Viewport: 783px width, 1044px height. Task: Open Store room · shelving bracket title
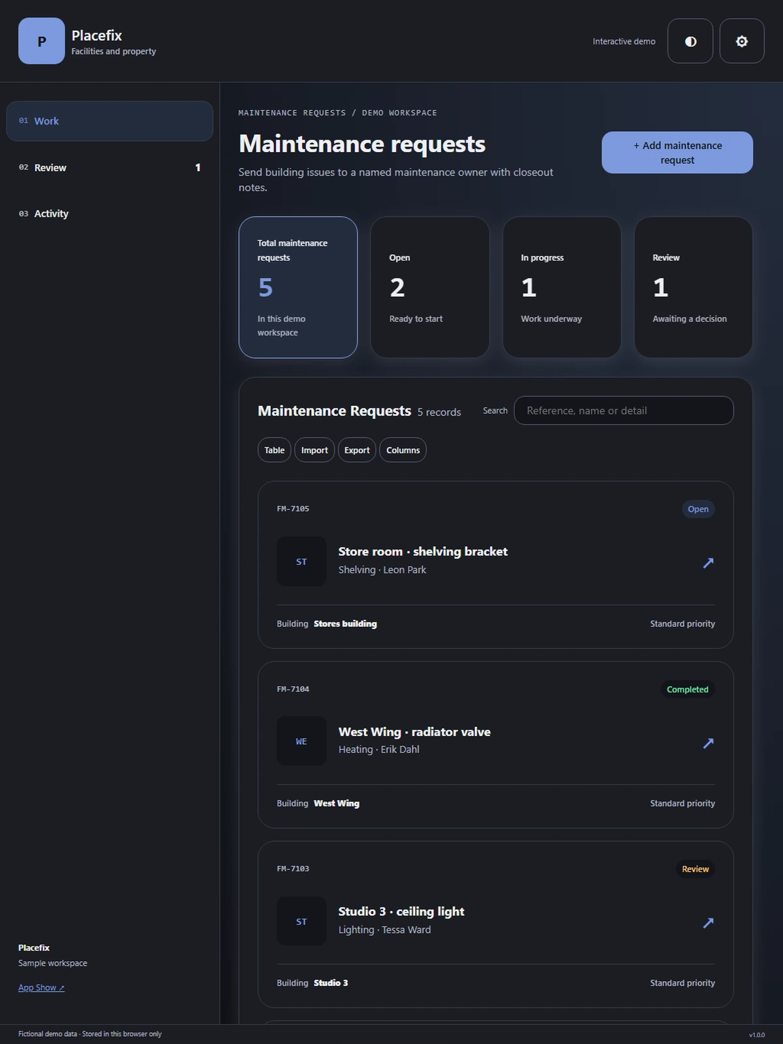423,551
